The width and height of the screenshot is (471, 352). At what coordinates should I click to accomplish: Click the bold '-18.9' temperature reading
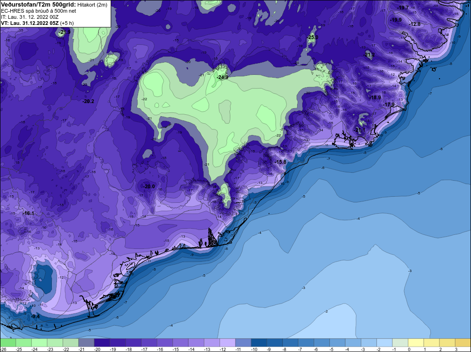click(x=375, y=97)
